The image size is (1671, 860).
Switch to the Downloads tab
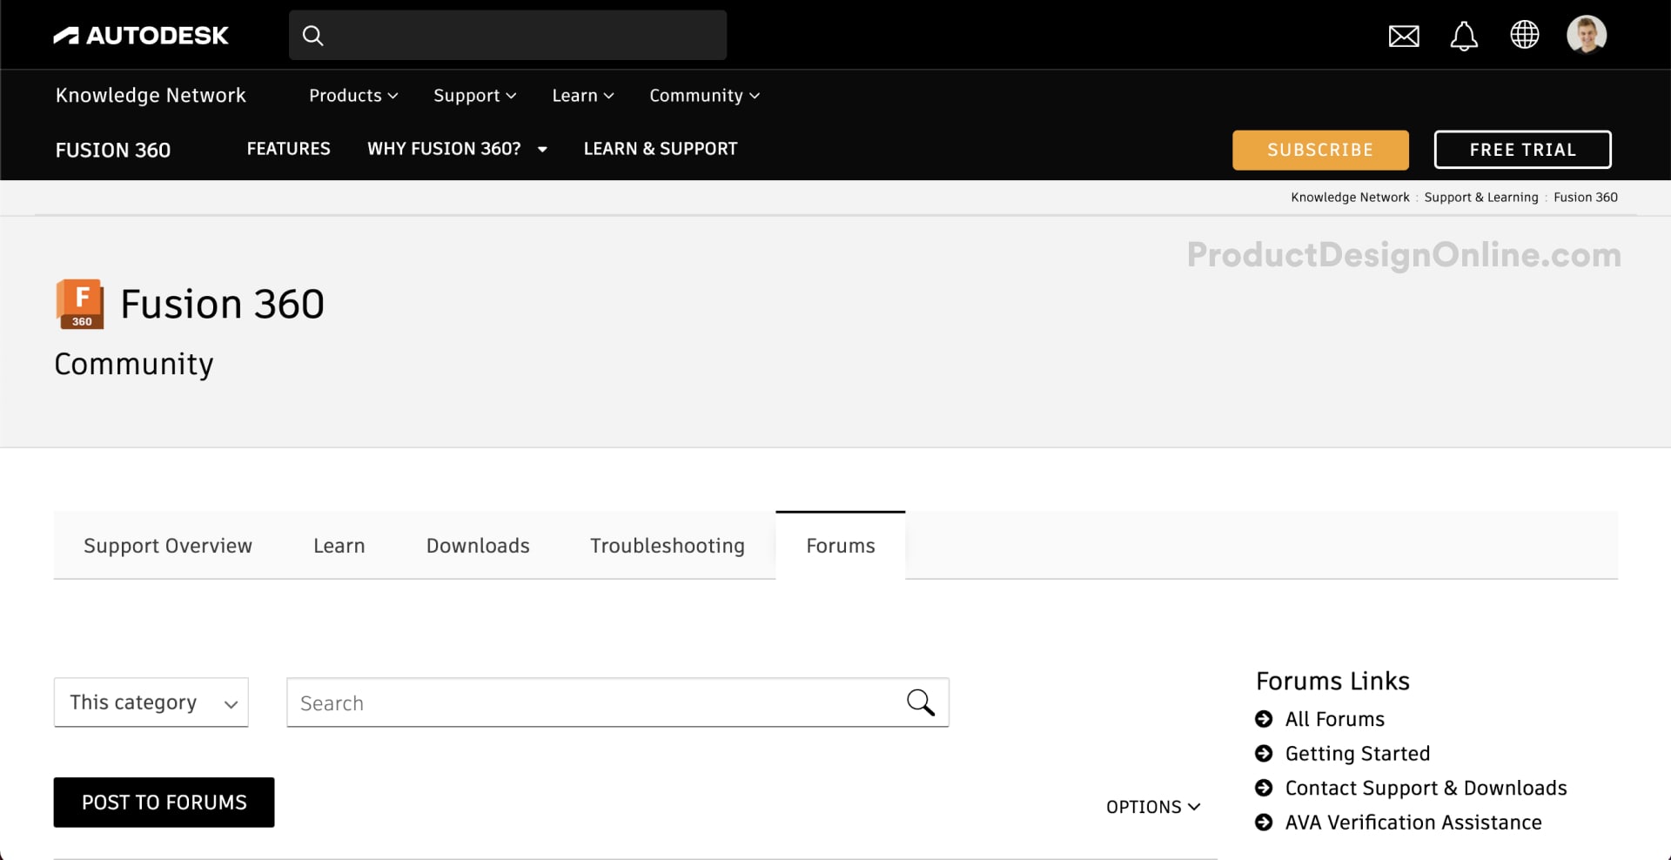[478, 546]
